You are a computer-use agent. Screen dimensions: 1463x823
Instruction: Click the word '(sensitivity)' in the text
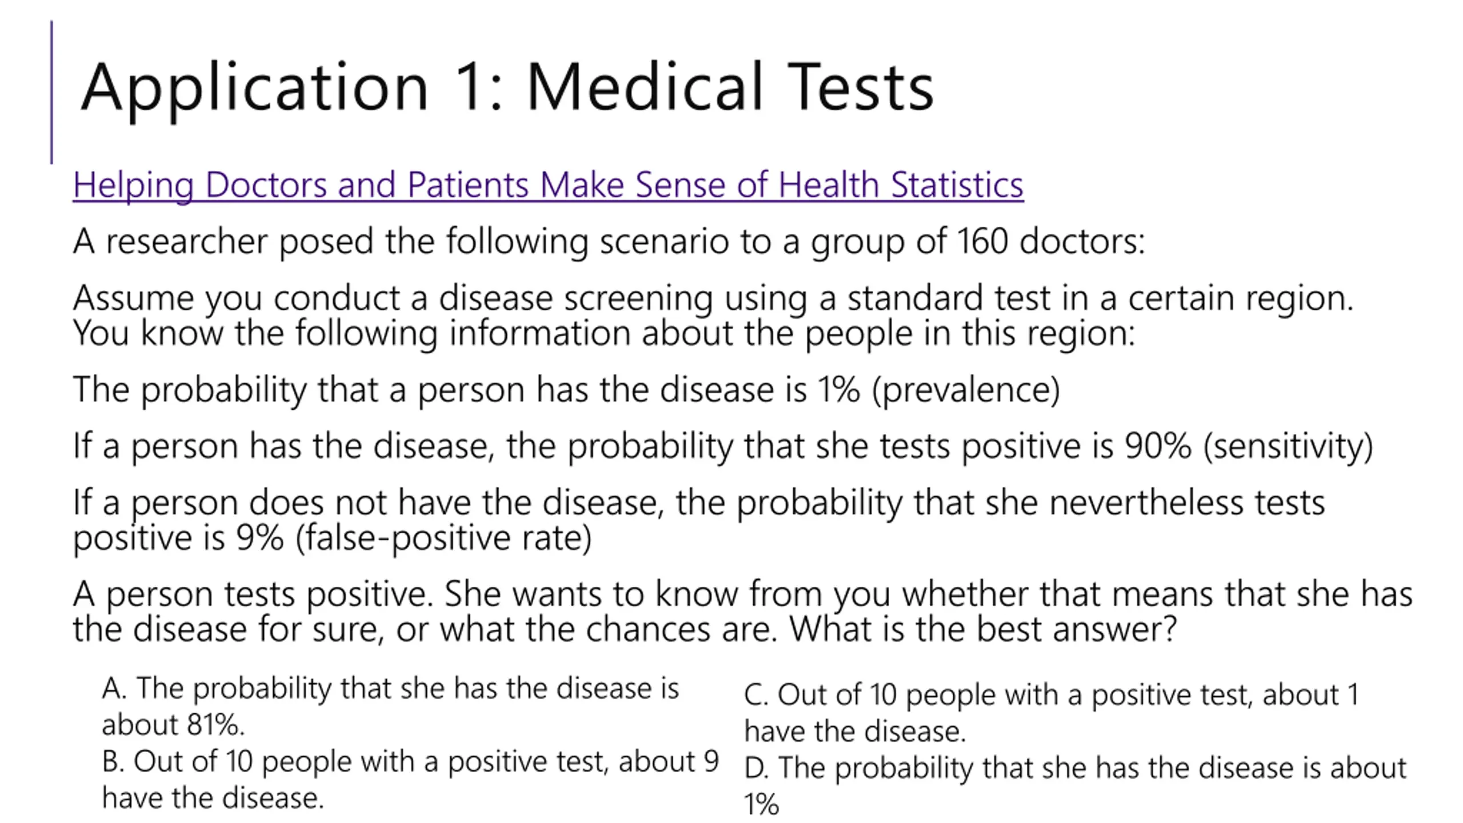[x=1288, y=446]
